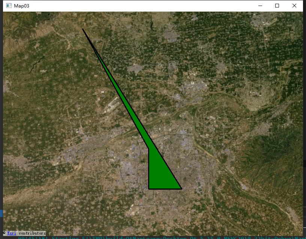Image resolution: width=306 pixels, height=239 pixels.
Task: Click the Map03 application icon in title bar
Action: tap(8, 6)
